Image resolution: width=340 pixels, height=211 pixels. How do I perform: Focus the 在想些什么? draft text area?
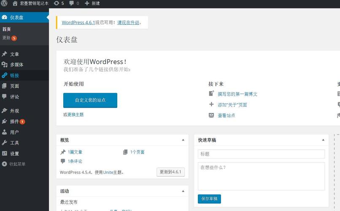click(x=261, y=176)
